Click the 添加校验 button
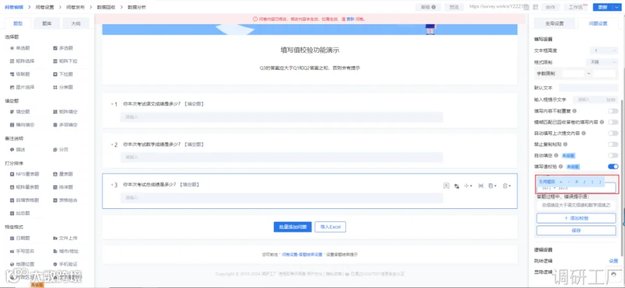The width and height of the screenshot is (625, 288). [x=576, y=218]
